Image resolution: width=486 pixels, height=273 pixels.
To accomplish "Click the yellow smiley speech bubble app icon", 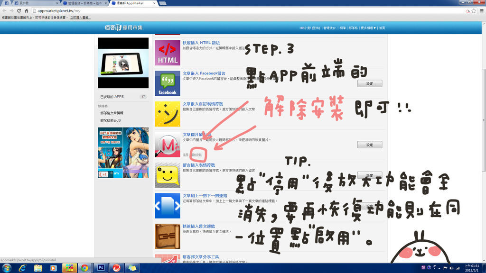I will 168,175.
